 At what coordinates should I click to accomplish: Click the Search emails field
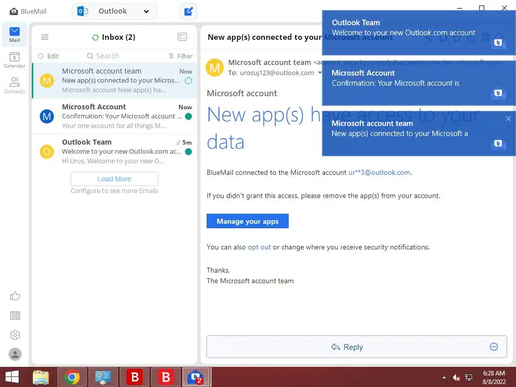103,56
